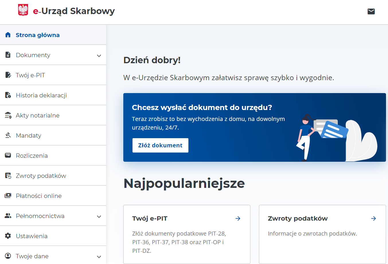Click the home icon beside Strona główna
Screen dimensions: 388x264
[x=8, y=35]
